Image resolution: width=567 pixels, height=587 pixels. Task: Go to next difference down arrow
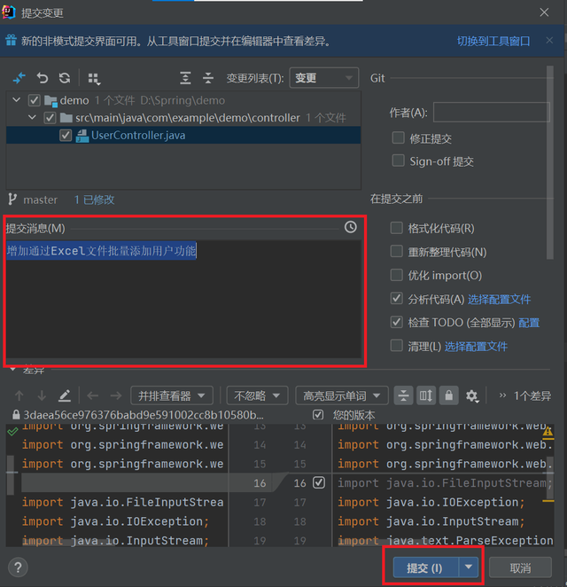point(42,395)
